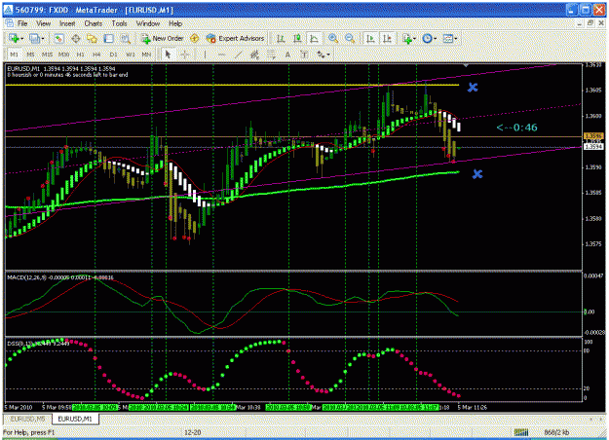Open the Periods clock icon
Screen dimensions: 609x440
coord(427,38)
